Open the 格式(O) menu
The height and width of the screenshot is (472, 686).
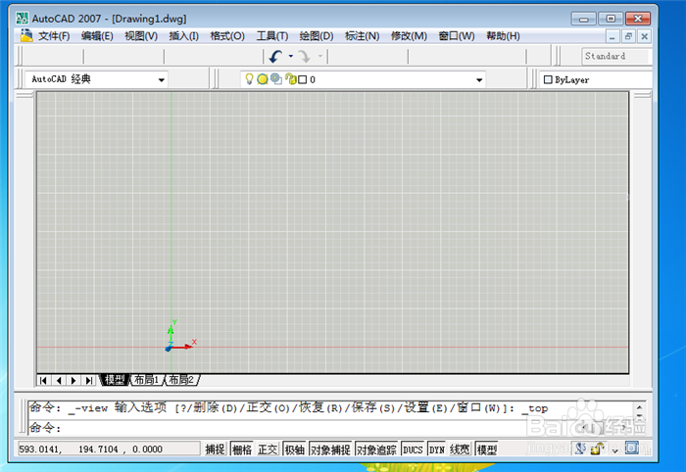[x=227, y=36]
